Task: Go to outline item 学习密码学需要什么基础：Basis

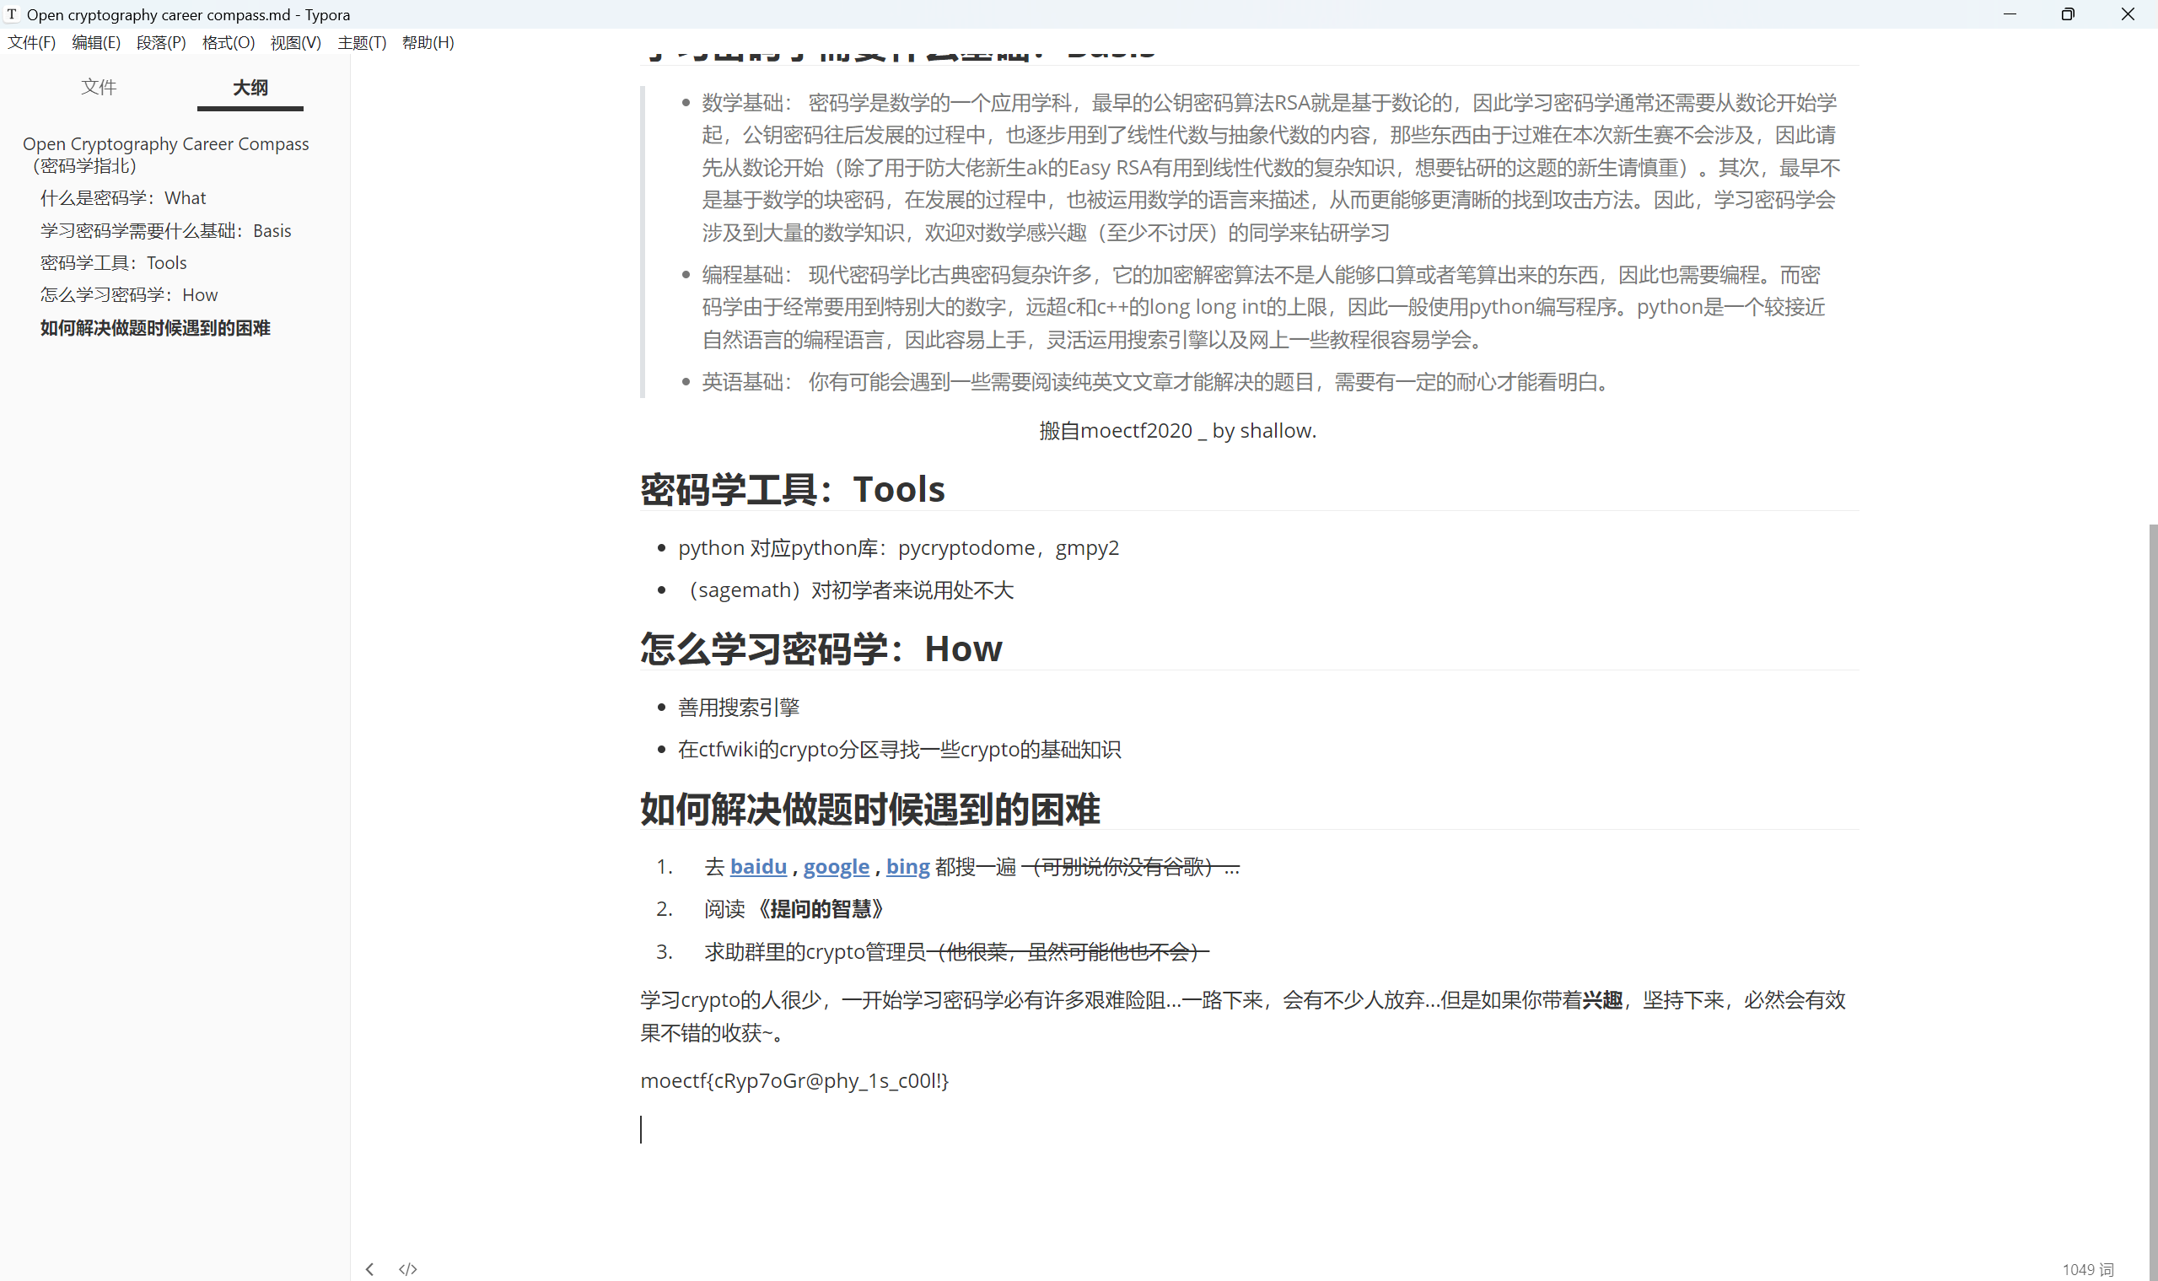Action: tap(166, 230)
